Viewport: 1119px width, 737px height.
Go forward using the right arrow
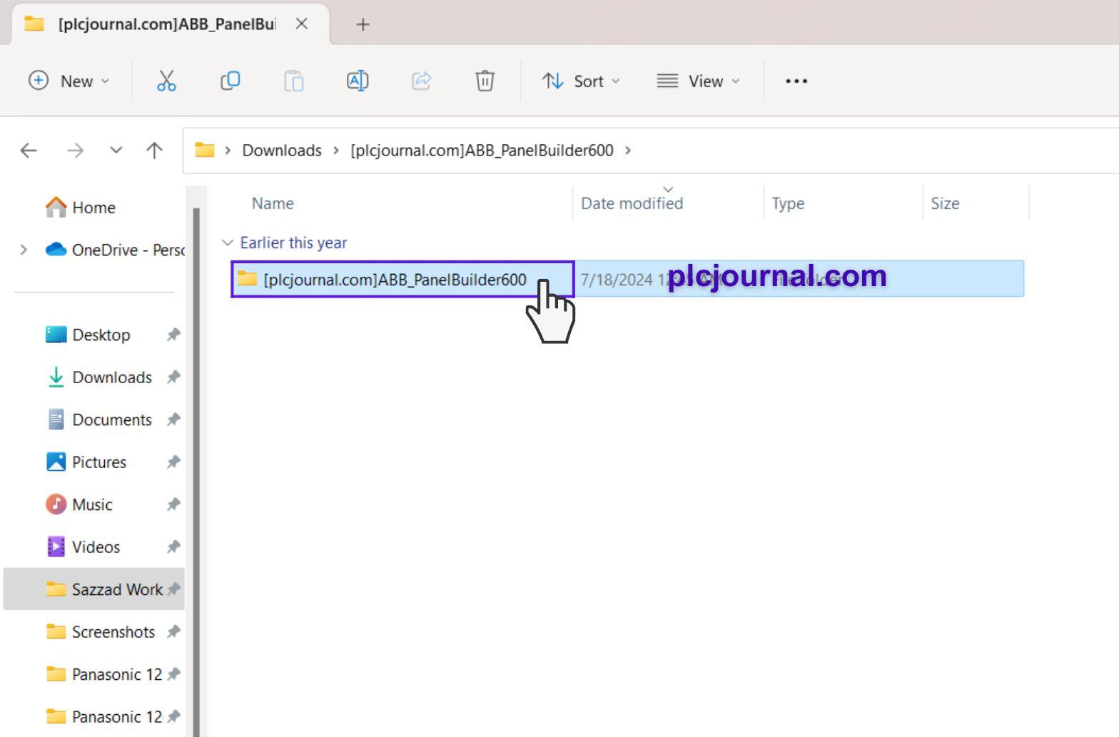click(75, 151)
